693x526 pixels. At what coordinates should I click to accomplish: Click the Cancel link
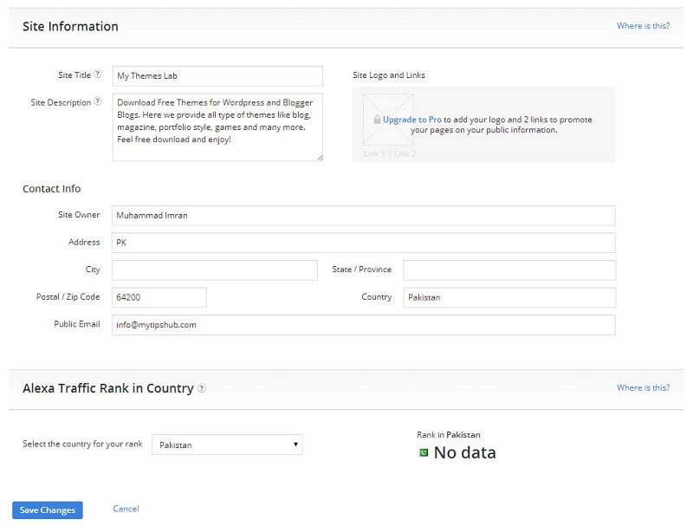[x=125, y=509]
